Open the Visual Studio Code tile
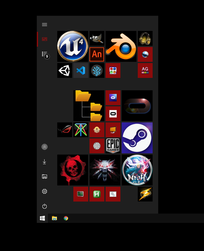 [81, 70]
